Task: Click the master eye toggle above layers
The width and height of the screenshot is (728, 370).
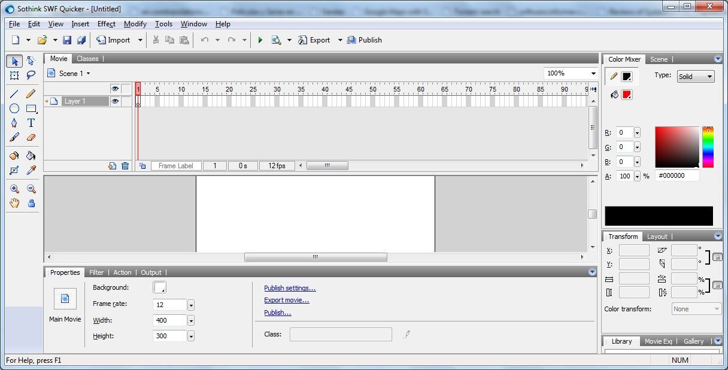Action: (x=114, y=88)
